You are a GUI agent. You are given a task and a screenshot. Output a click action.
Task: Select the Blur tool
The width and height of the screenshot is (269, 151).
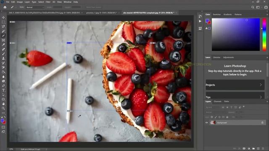click(3, 76)
